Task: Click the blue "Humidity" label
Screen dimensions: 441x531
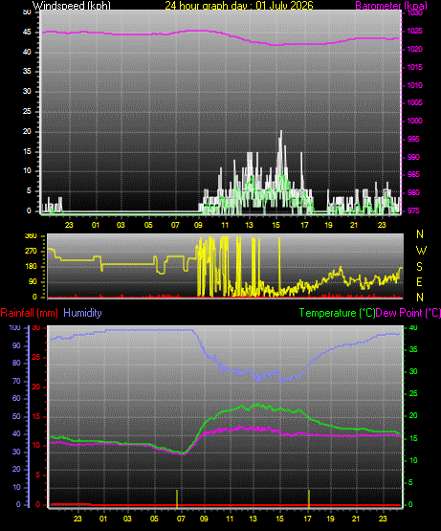Action: (x=82, y=313)
